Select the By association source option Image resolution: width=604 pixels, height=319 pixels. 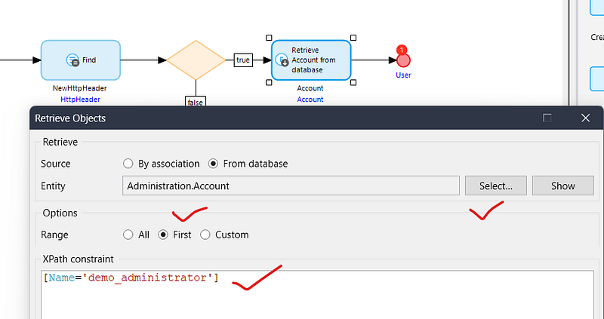[128, 164]
